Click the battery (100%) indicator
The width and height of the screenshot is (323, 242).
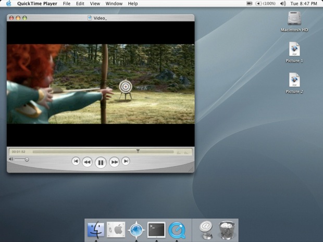tap(265, 4)
